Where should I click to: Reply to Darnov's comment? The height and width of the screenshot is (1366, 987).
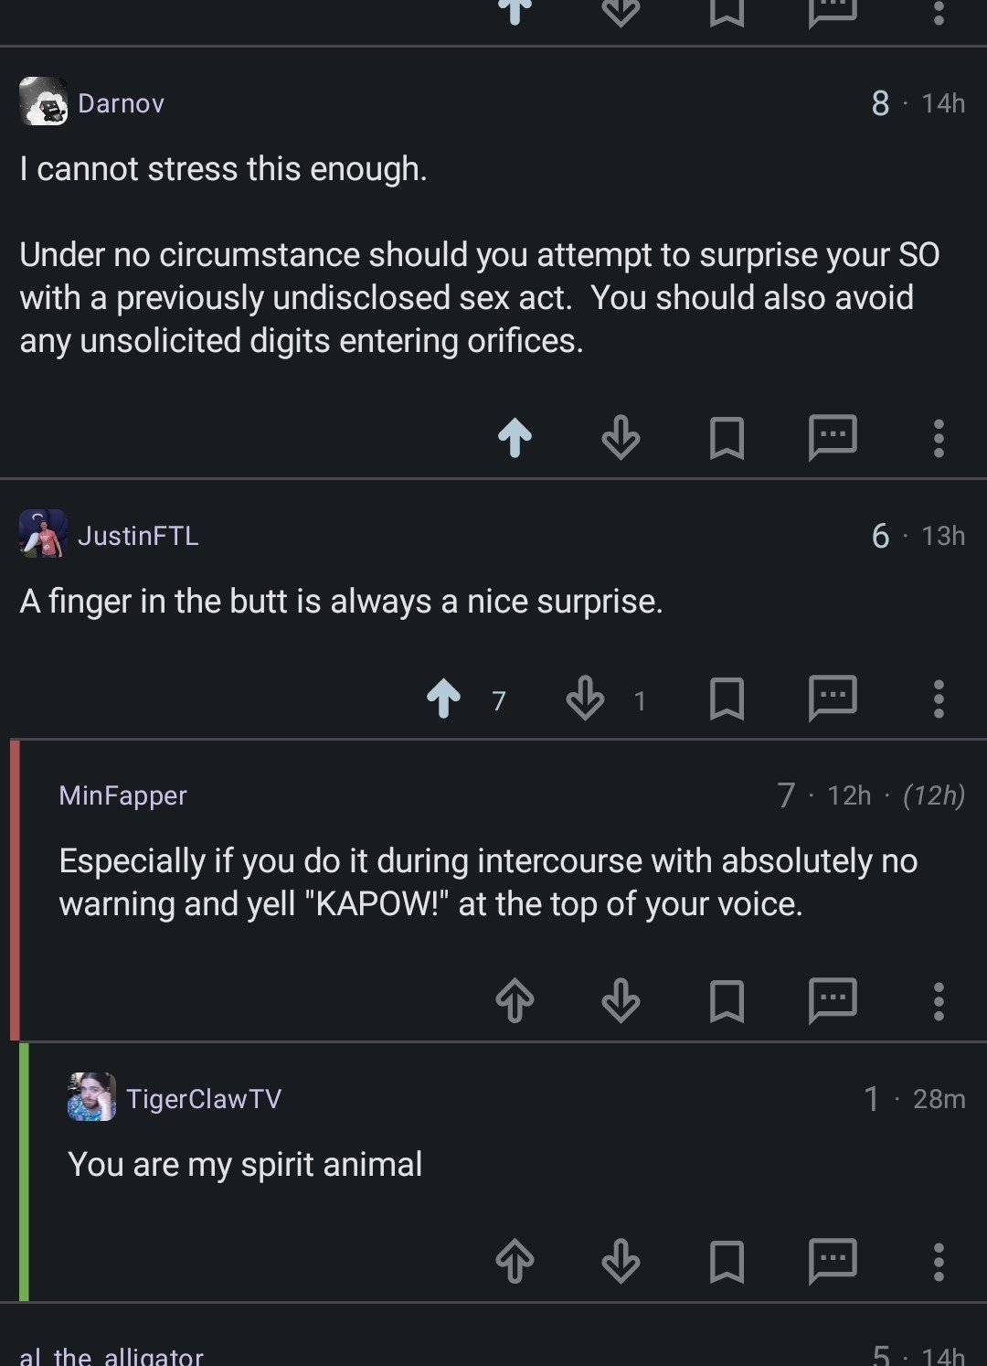pos(833,438)
